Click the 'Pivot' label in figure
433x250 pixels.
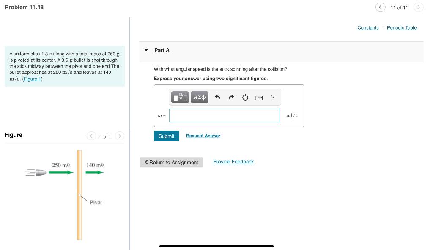pyautogui.click(x=96, y=203)
